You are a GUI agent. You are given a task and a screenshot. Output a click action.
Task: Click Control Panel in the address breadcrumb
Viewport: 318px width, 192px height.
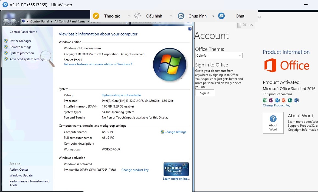40,21
